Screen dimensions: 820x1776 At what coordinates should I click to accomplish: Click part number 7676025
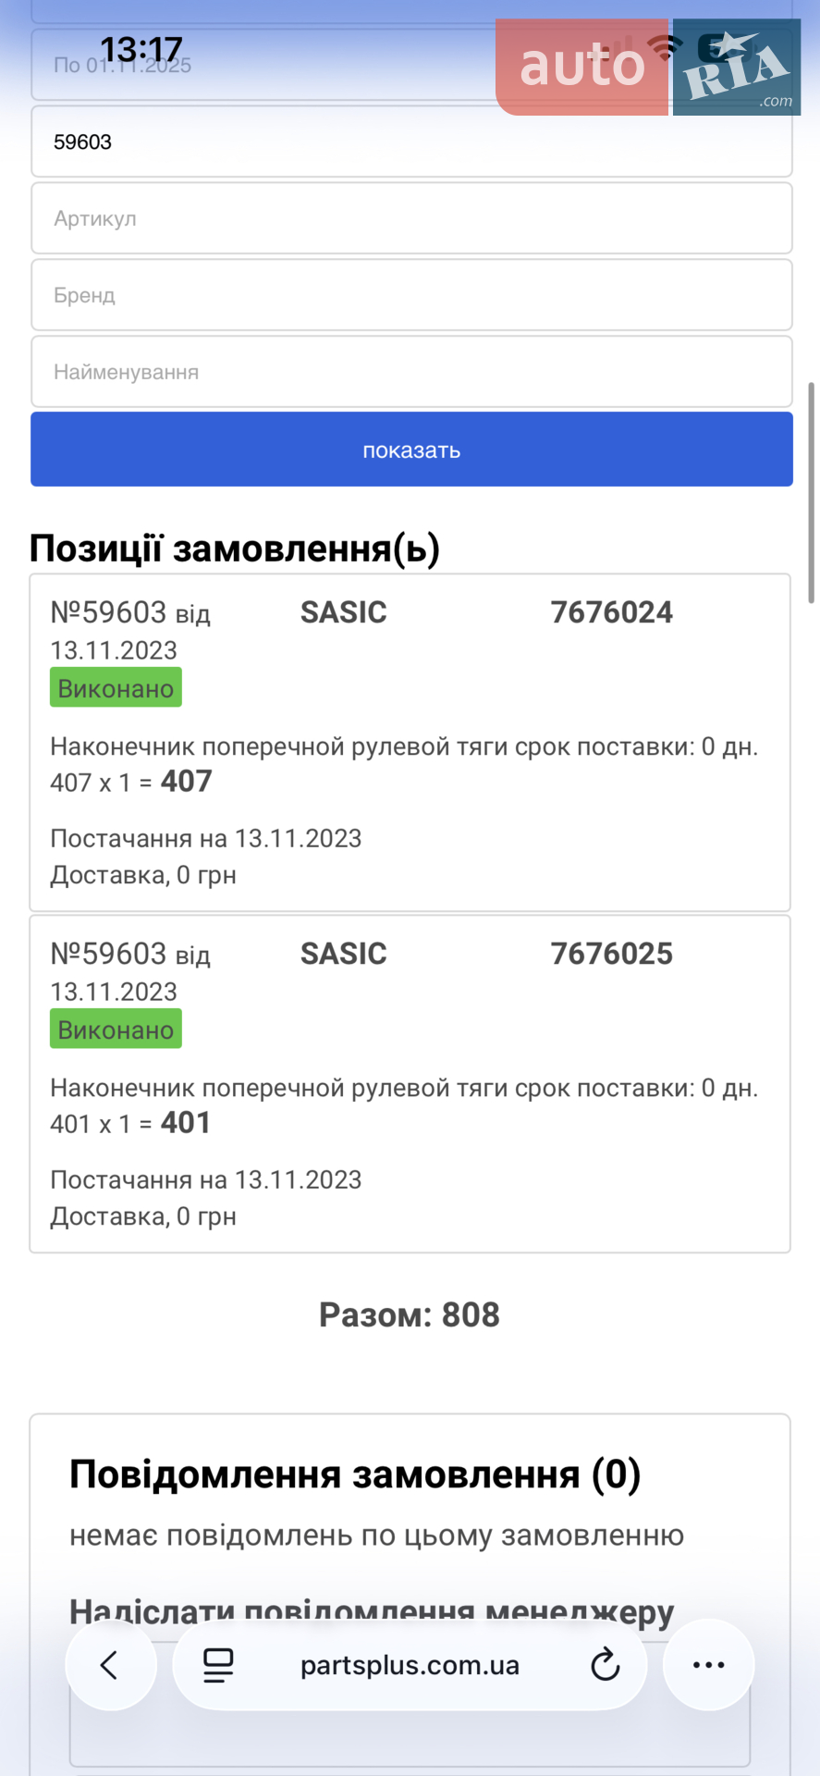point(611,954)
